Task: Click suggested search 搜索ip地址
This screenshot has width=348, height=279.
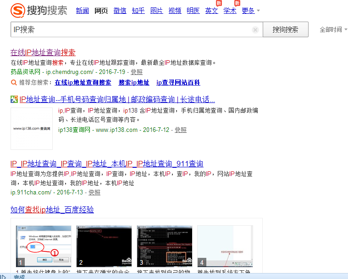Action: [134, 83]
